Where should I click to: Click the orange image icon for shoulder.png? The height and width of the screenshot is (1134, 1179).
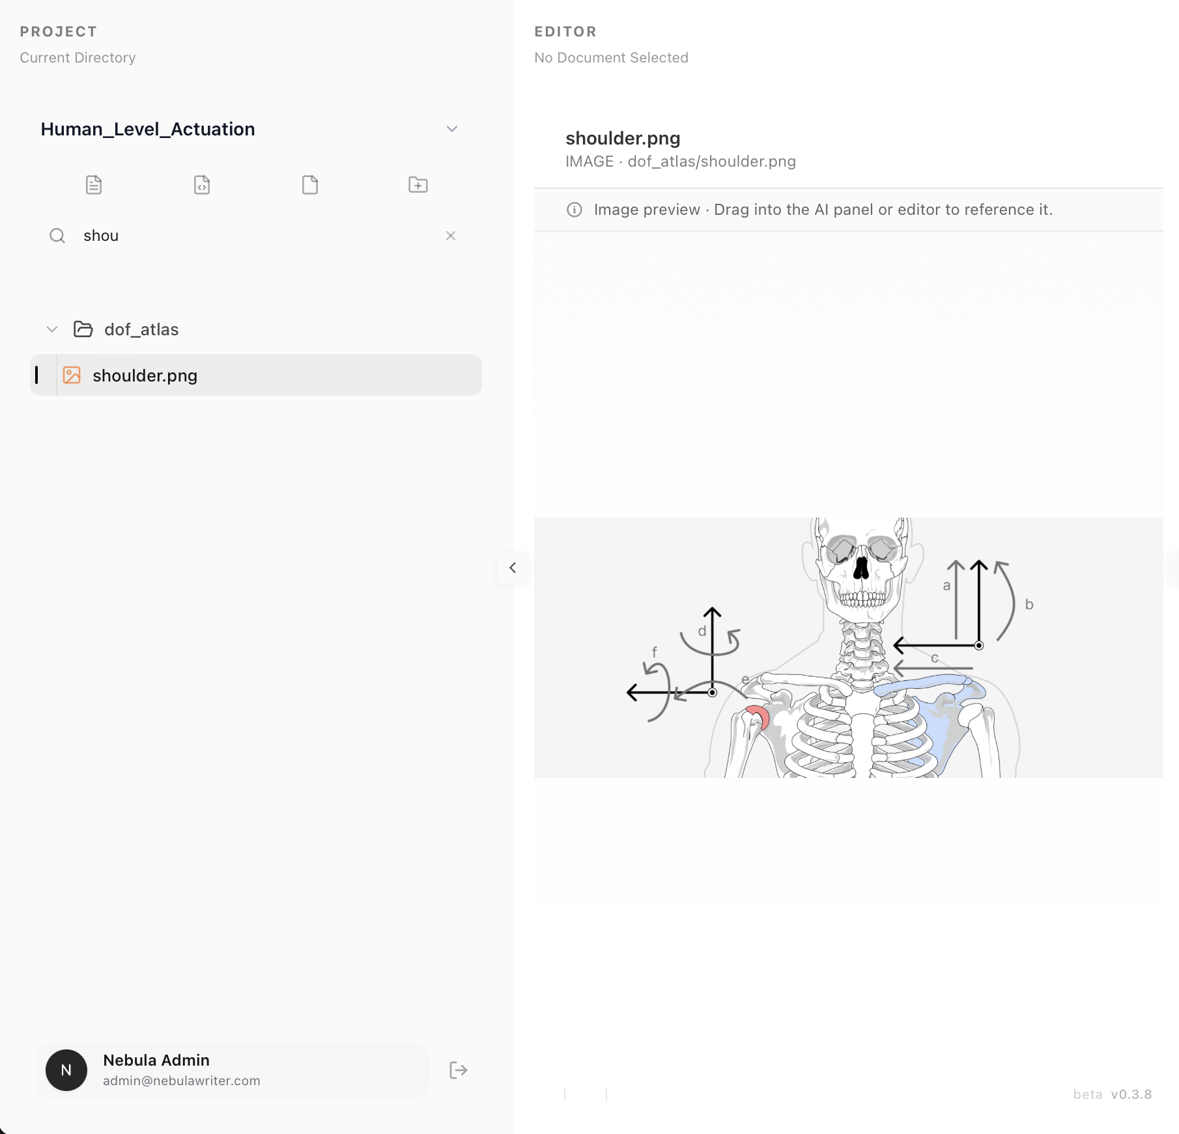click(72, 375)
